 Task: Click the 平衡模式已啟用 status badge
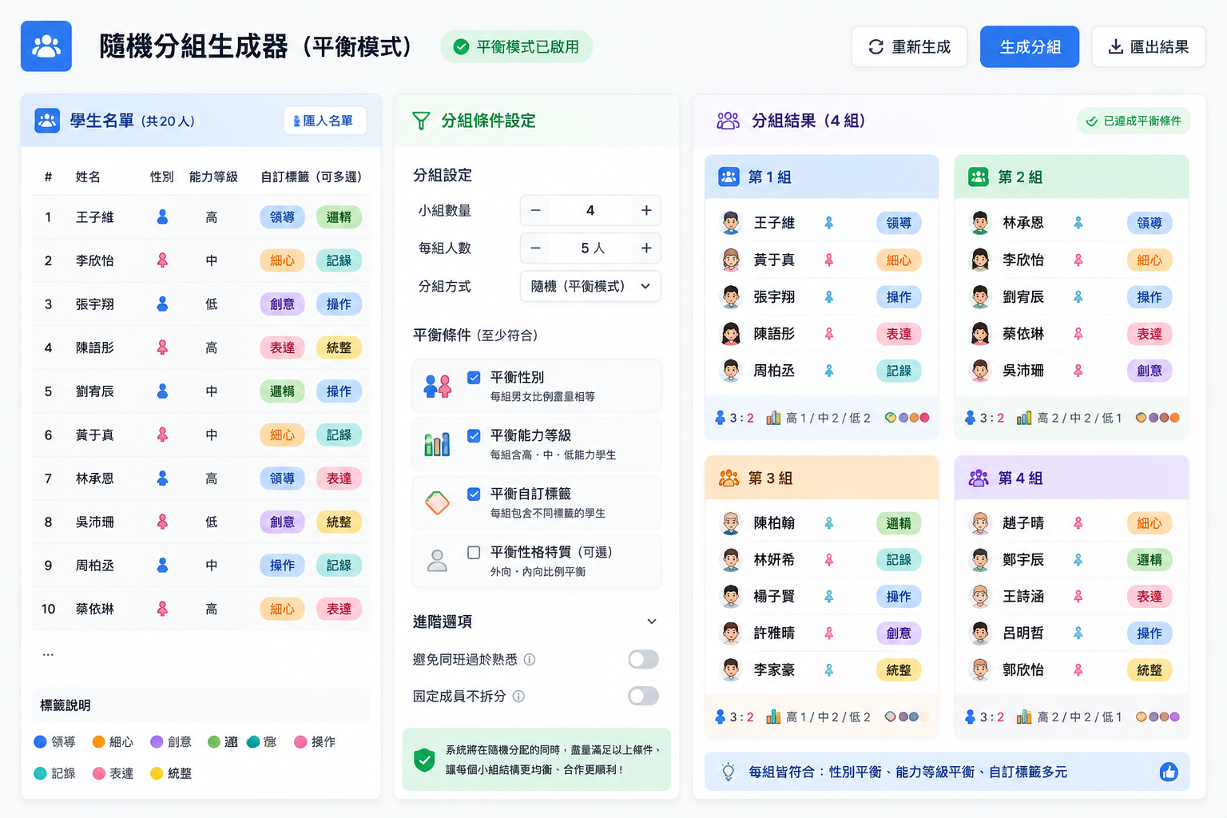click(x=516, y=46)
